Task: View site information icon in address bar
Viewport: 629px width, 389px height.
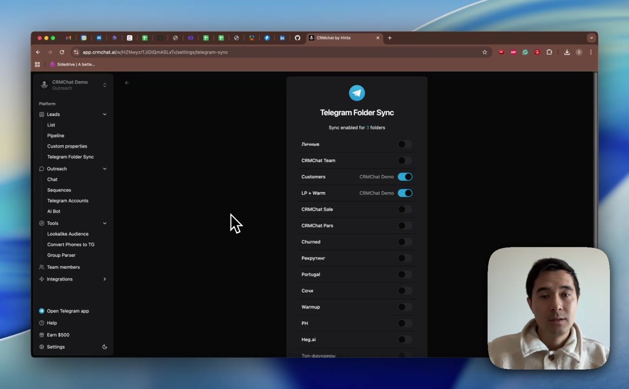Action: tap(76, 52)
